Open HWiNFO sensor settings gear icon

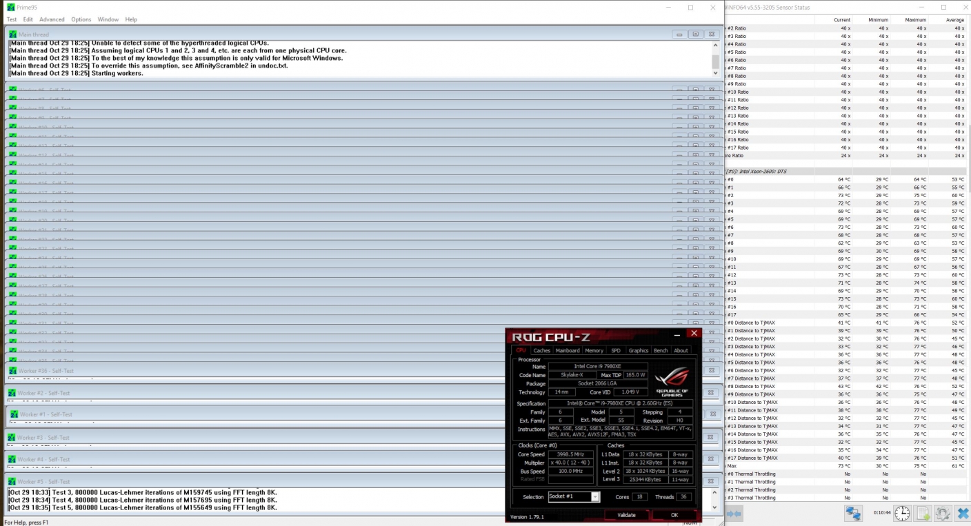[x=943, y=513]
